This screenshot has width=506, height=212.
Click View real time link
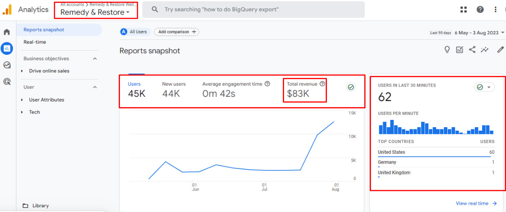[476, 203]
